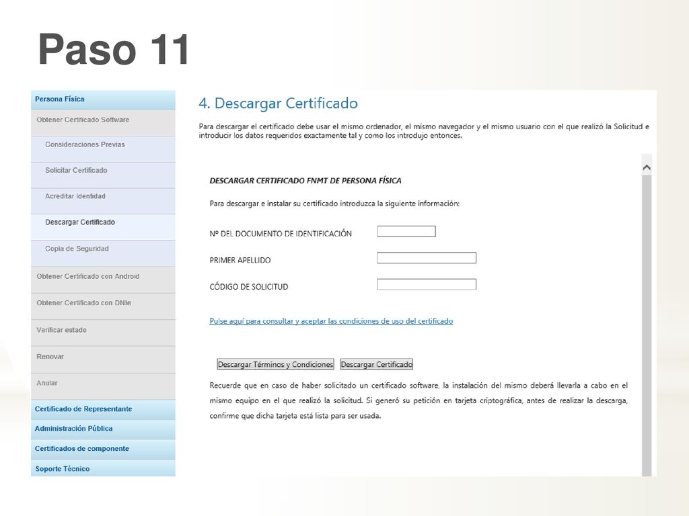Click the PRIMER APELLIDO label
Screen dimensions: 689x516
[240, 260]
